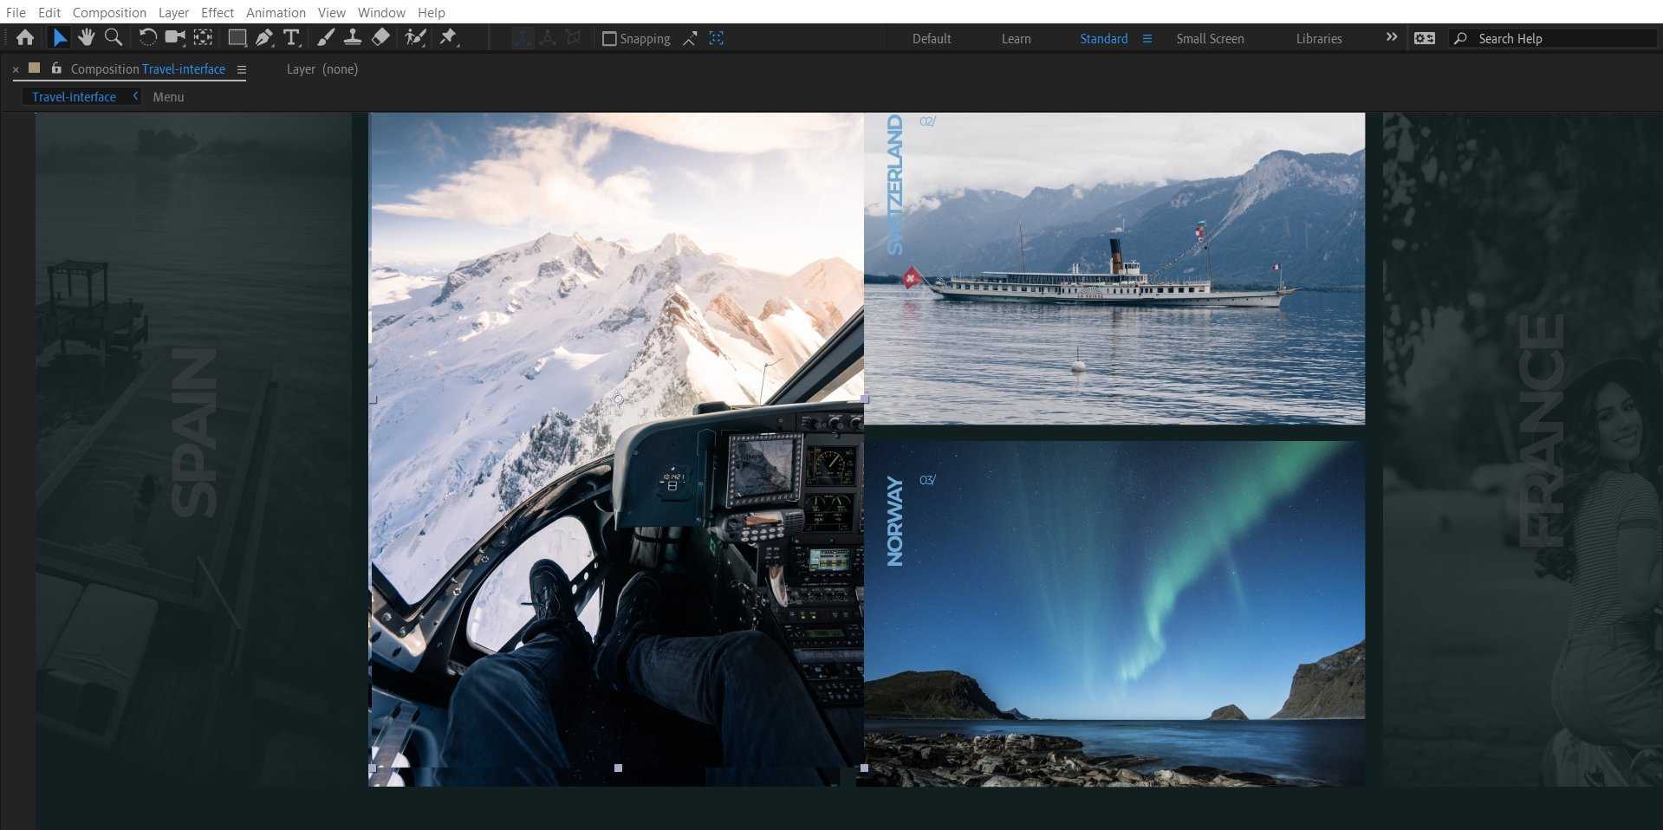The image size is (1663, 830).
Task: Select the Puppet Pin tool
Action: pyautogui.click(x=448, y=37)
